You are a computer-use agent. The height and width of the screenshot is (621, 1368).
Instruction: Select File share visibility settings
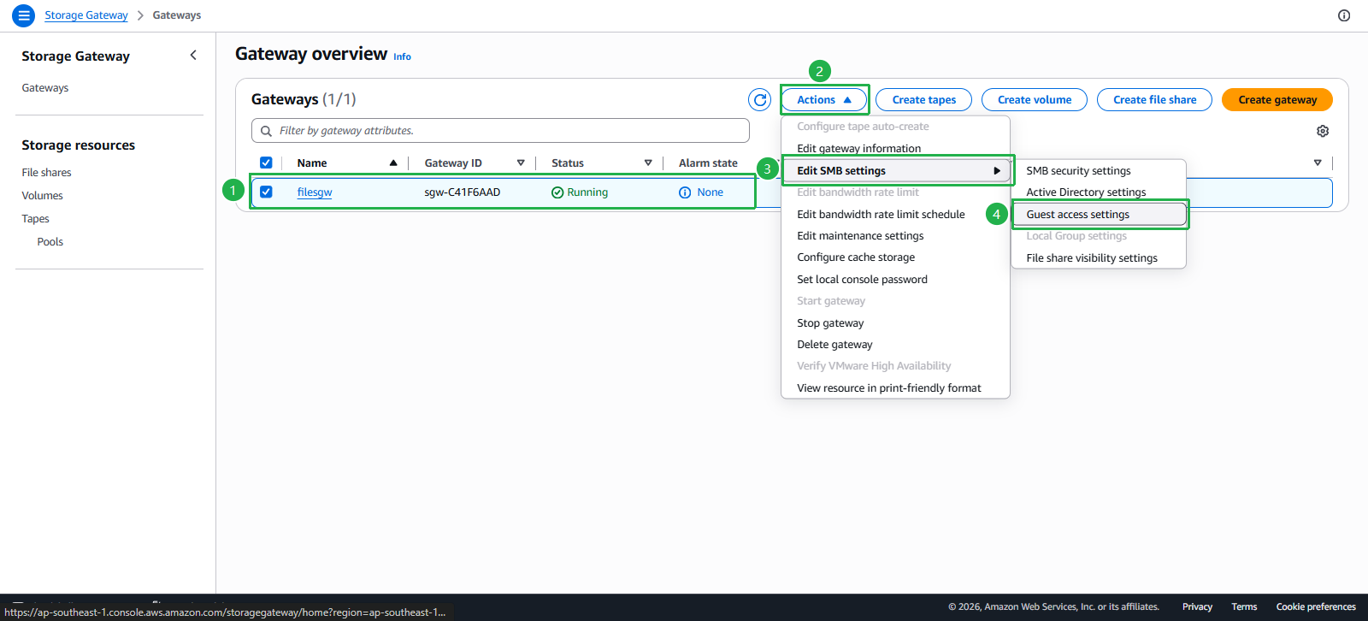pyautogui.click(x=1092, y=258)
